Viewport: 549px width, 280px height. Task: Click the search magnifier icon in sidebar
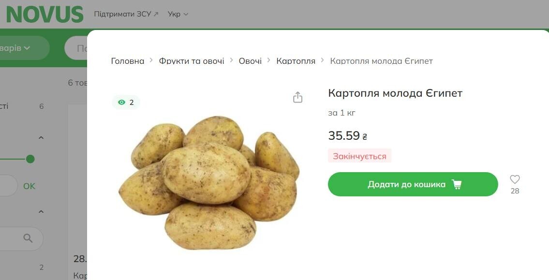point(28,238)
